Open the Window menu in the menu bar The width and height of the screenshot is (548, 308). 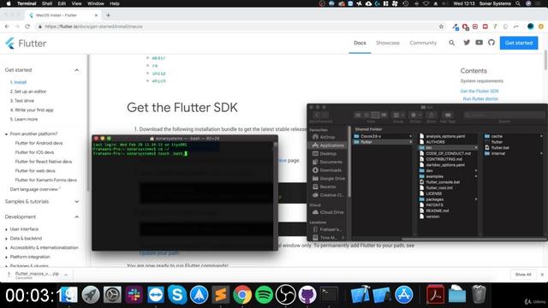[x=95, y=3]
